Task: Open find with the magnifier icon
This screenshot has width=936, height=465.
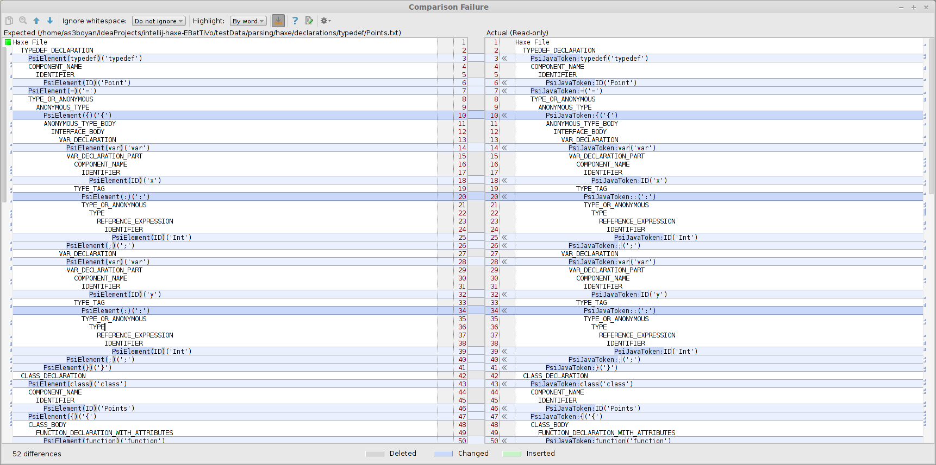Action: pos(23,21)
